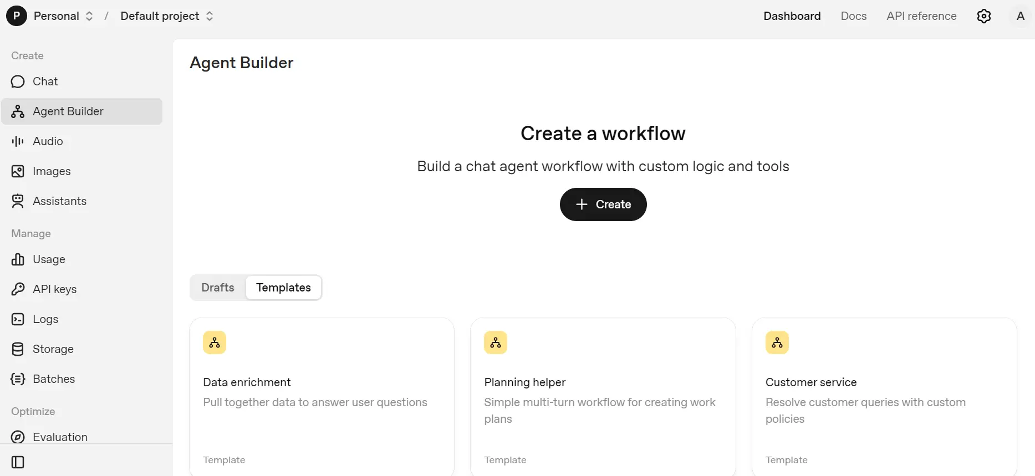Switch to the Drafts tab
The image size is (1035, 476).
coord(217,288)
